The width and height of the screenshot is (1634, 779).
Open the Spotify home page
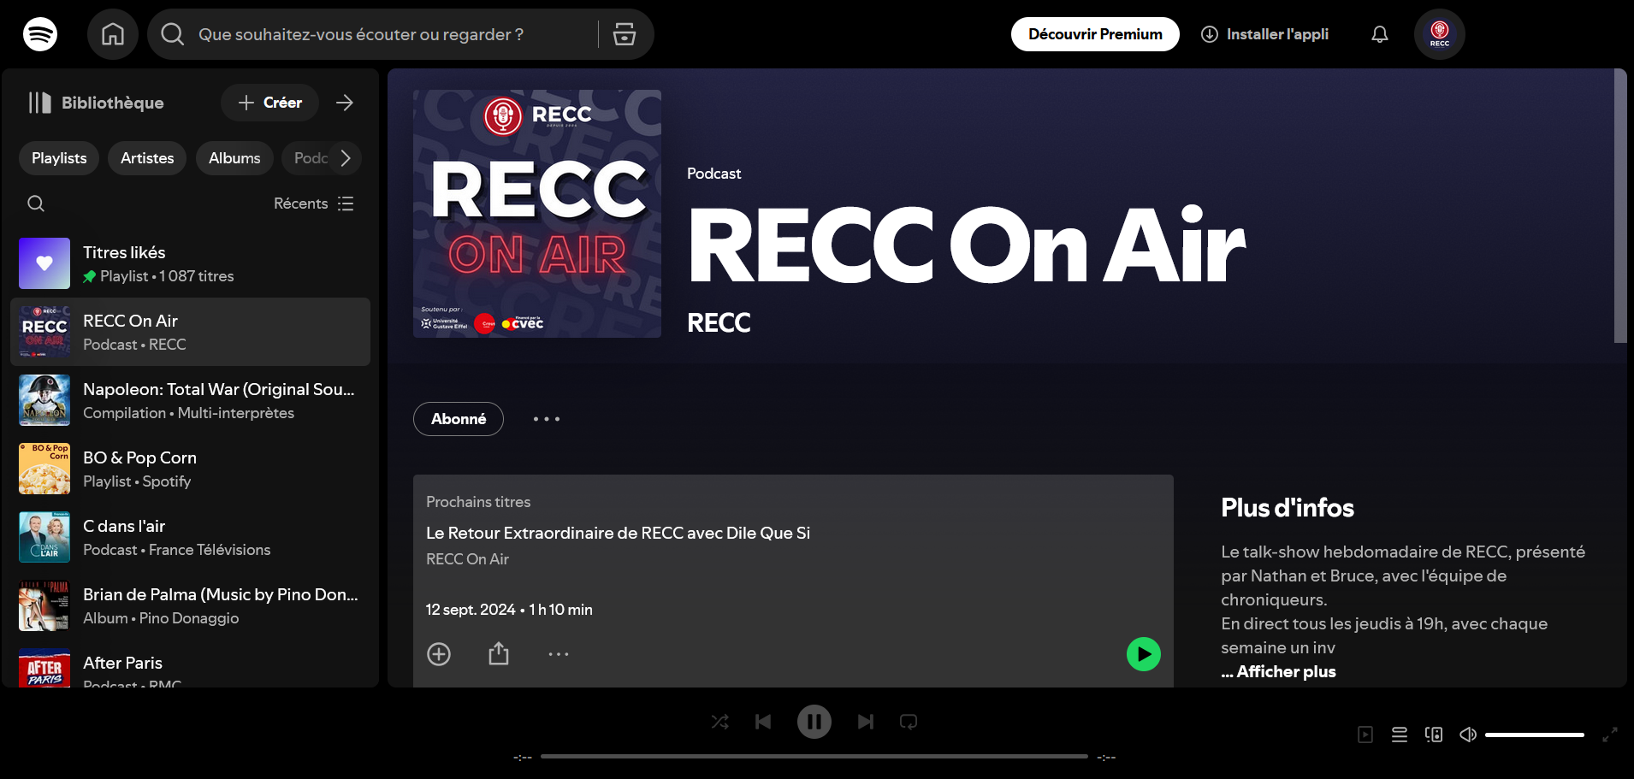click(x=112, y=34)
